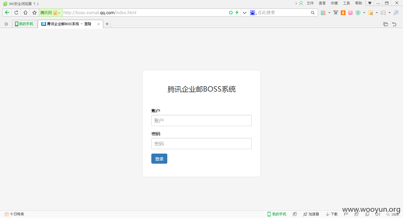The width and height of the screenshot is (403, 218).
Task: Open the 腾讯网 site certificate badge dropdown
Action: click(50, 13)
